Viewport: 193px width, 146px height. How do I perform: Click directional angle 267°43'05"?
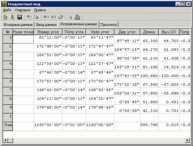[x=127, y=76]
